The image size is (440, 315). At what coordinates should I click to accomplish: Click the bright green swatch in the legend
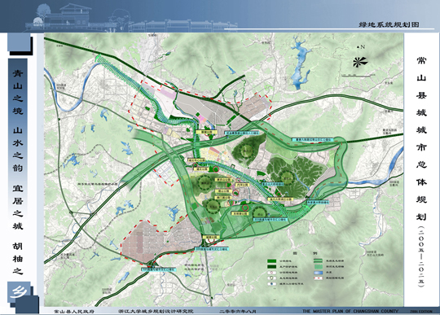pyautogui.click(x=271, y=261)
